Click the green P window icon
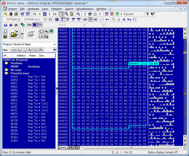 click(117, 14)
